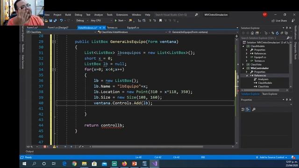Expand EquipoF.cs node in Solution Explorer
The width and height of the screenshot is (299, 168).
click(x=247, y=57)
